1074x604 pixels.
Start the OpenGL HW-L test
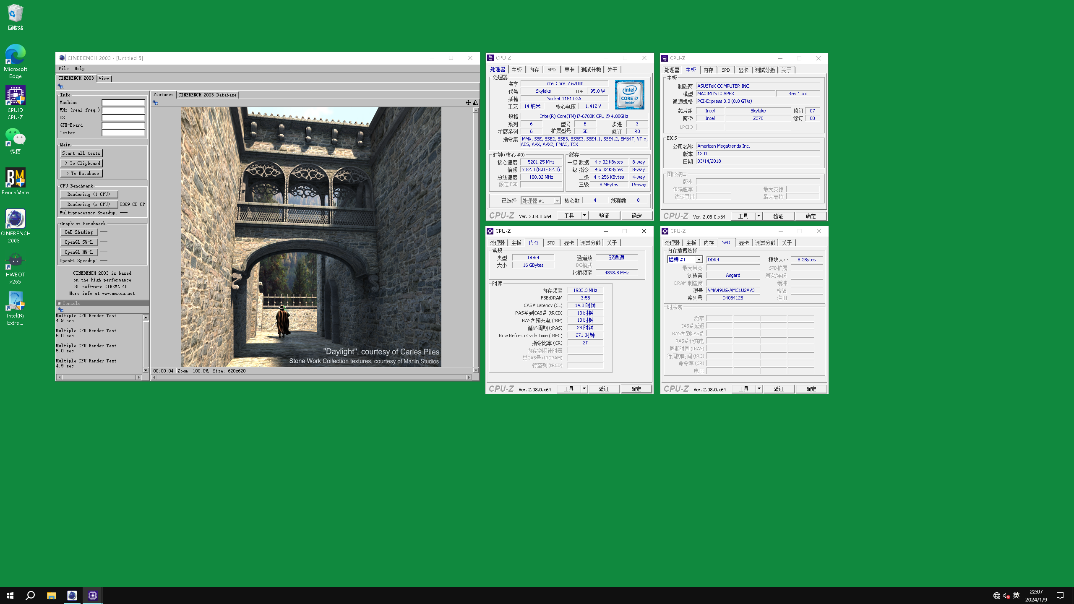[x=79, y=252]
